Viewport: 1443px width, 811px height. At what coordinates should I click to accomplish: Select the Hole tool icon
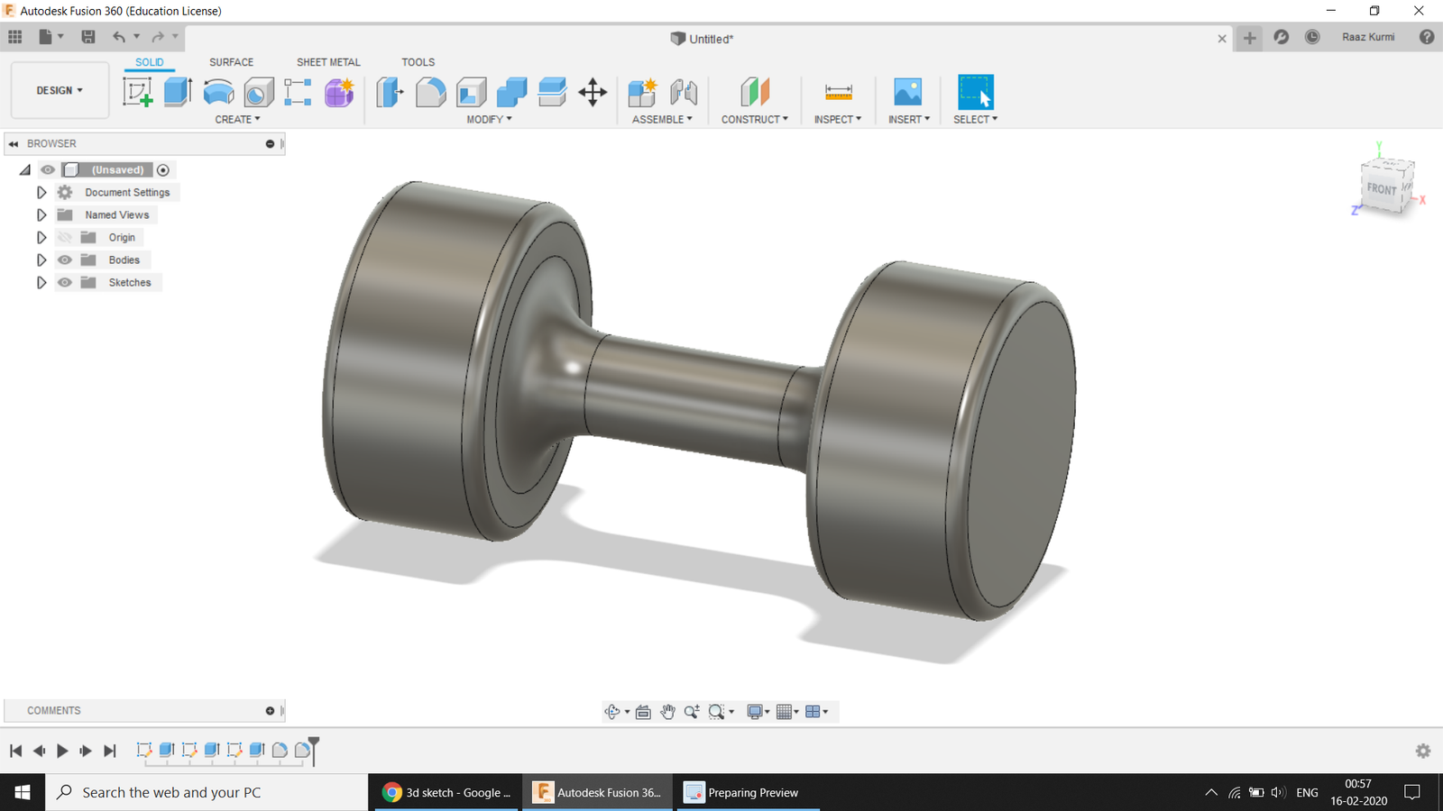pyautogui.click(x=259, y=92)
